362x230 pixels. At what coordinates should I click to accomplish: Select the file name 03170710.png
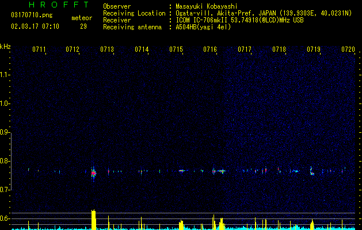click(x=32, y=15)
